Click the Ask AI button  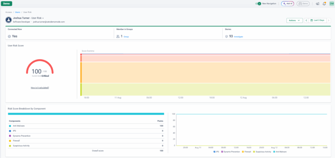click(288, 4)
